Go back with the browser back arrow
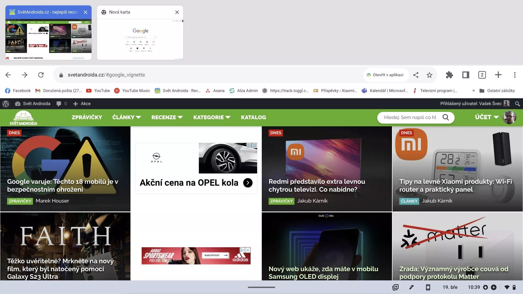Viewport: 523px width, 294px height. coord(8,75)
